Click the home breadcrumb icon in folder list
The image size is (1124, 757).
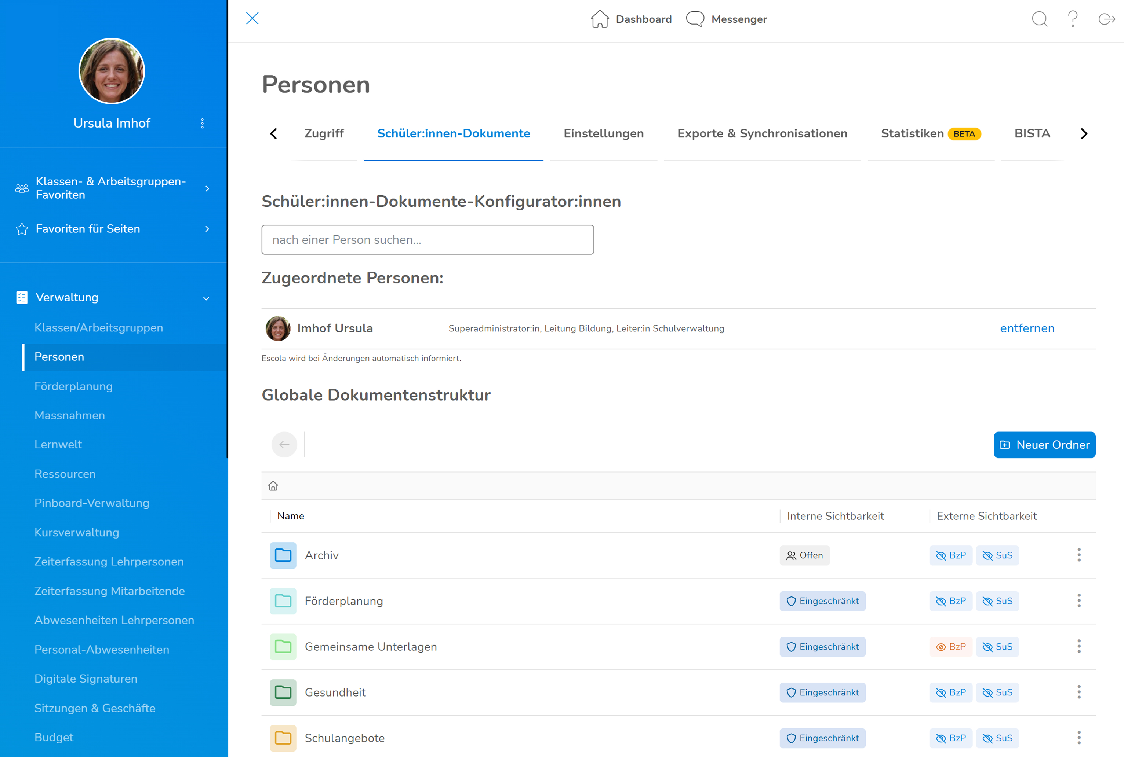pos(273,486)
